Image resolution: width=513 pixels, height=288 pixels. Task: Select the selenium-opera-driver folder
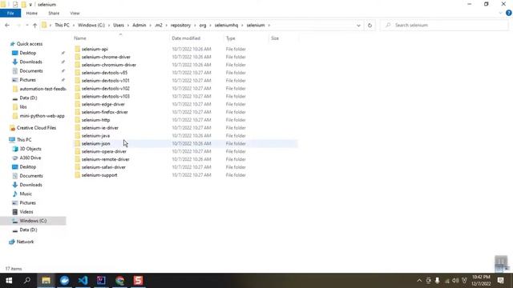click(103, 151)
